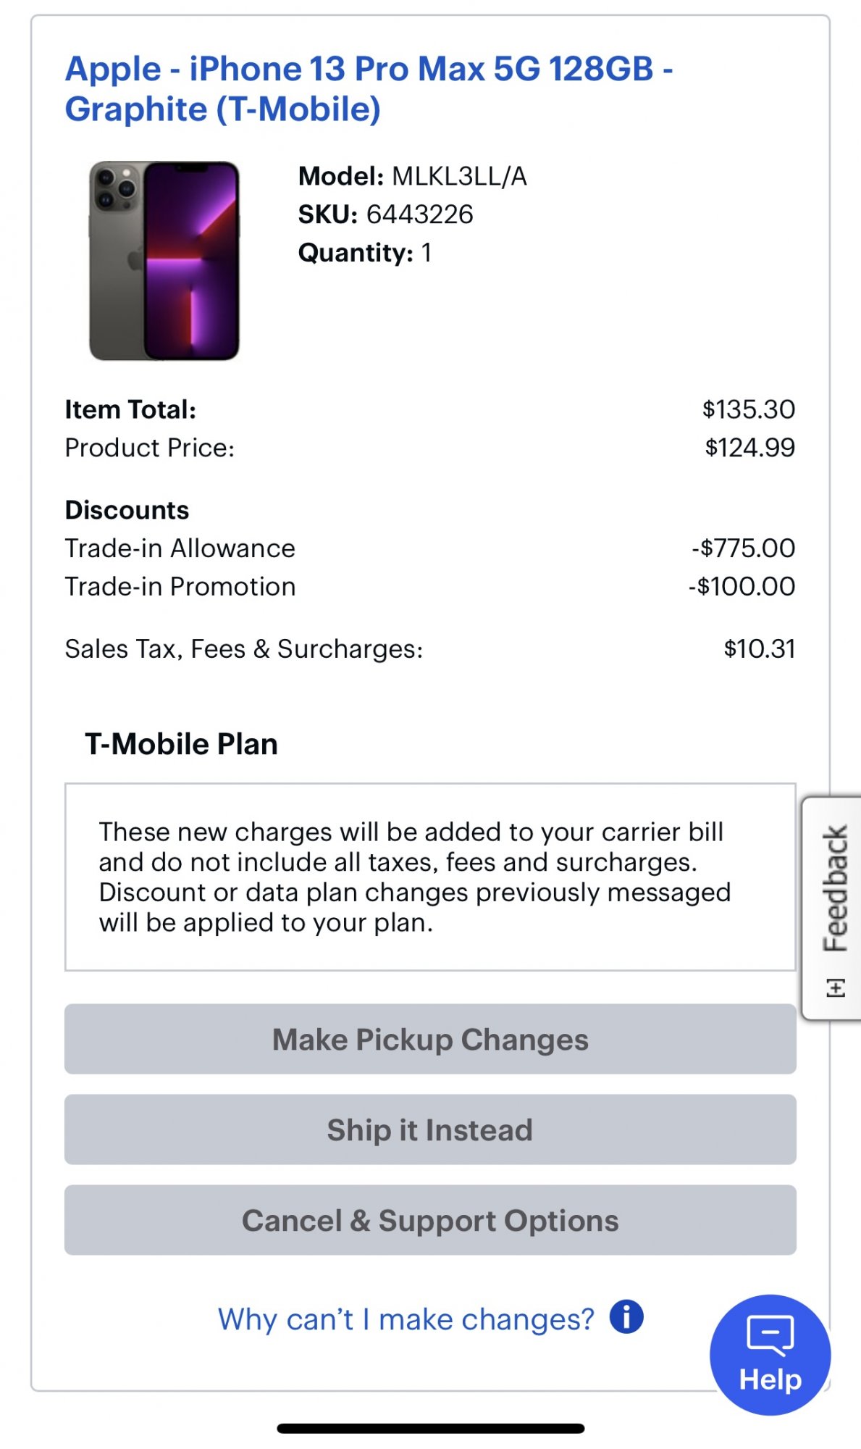Tap the iPhone 13 Pro Max product image
This screenshot has height=1449, width=861.
pos(164,261)
